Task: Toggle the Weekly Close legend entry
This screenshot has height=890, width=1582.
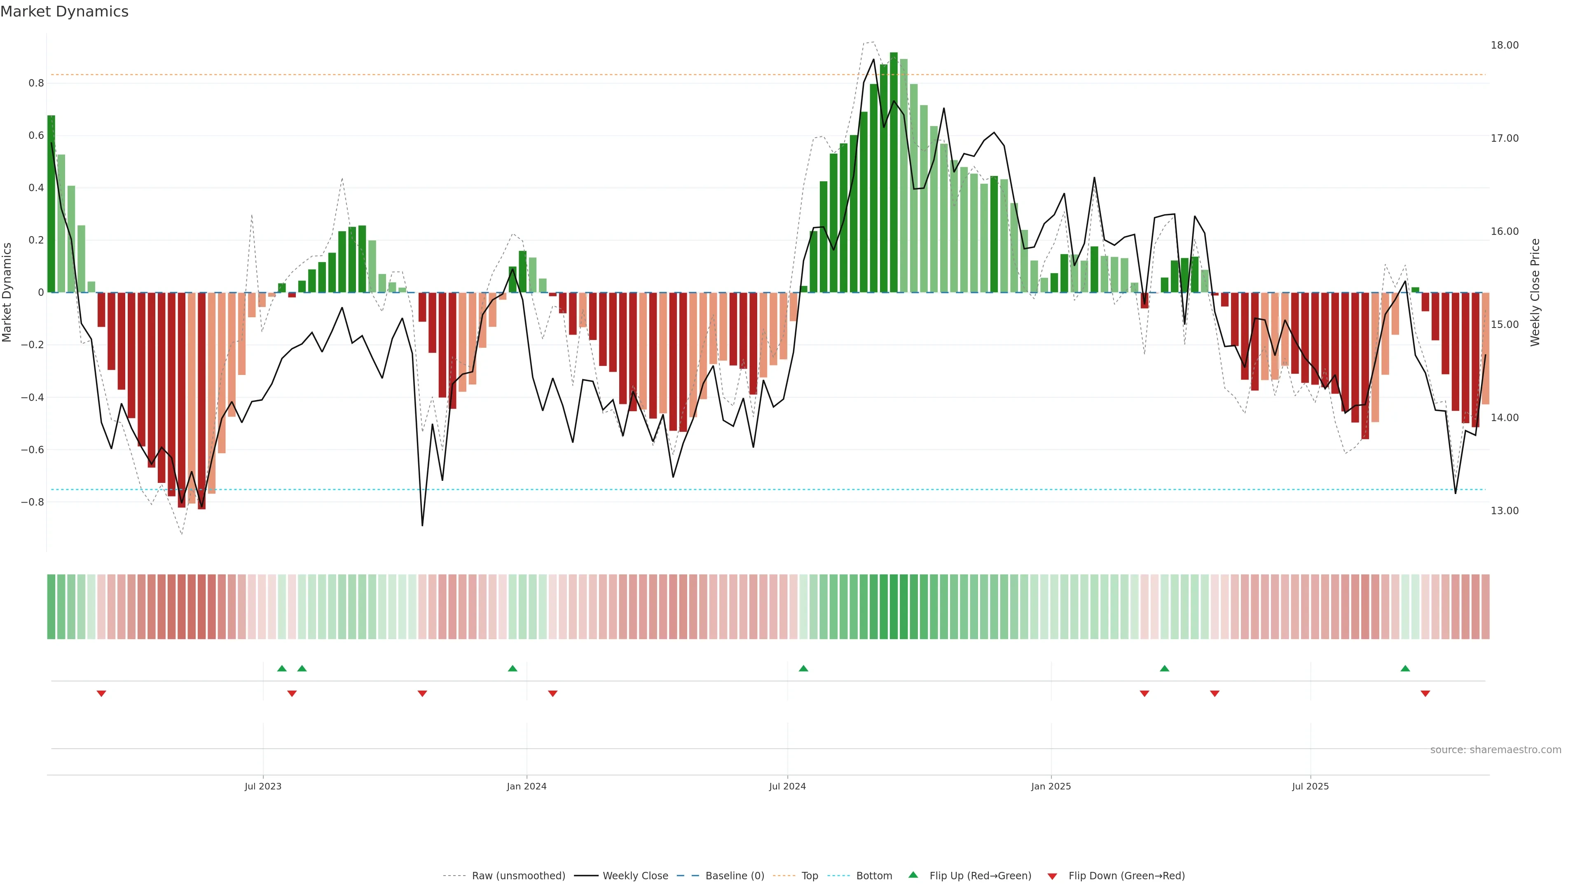Action: point(635,876)
